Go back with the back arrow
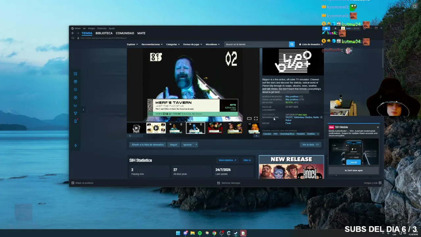The width and height of the screenshot is (421, 237). tap(73, 33)
